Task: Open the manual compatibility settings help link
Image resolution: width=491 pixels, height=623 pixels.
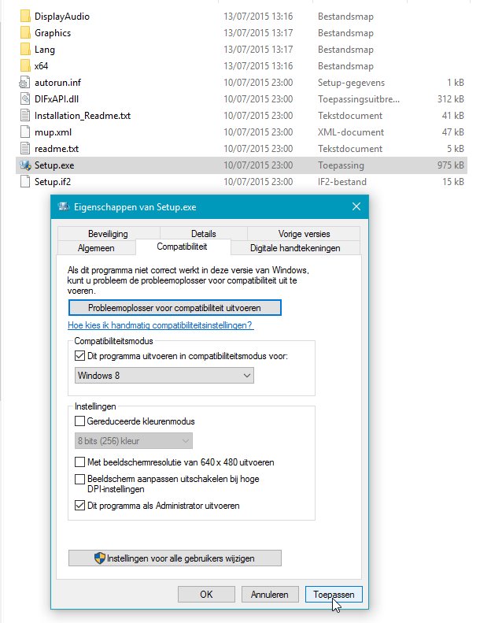Action: [x=160, y=325]
